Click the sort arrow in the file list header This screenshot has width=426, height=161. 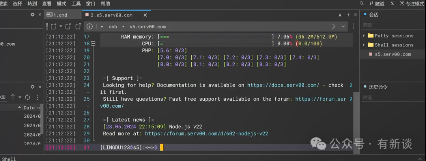[x=19, y=107]
